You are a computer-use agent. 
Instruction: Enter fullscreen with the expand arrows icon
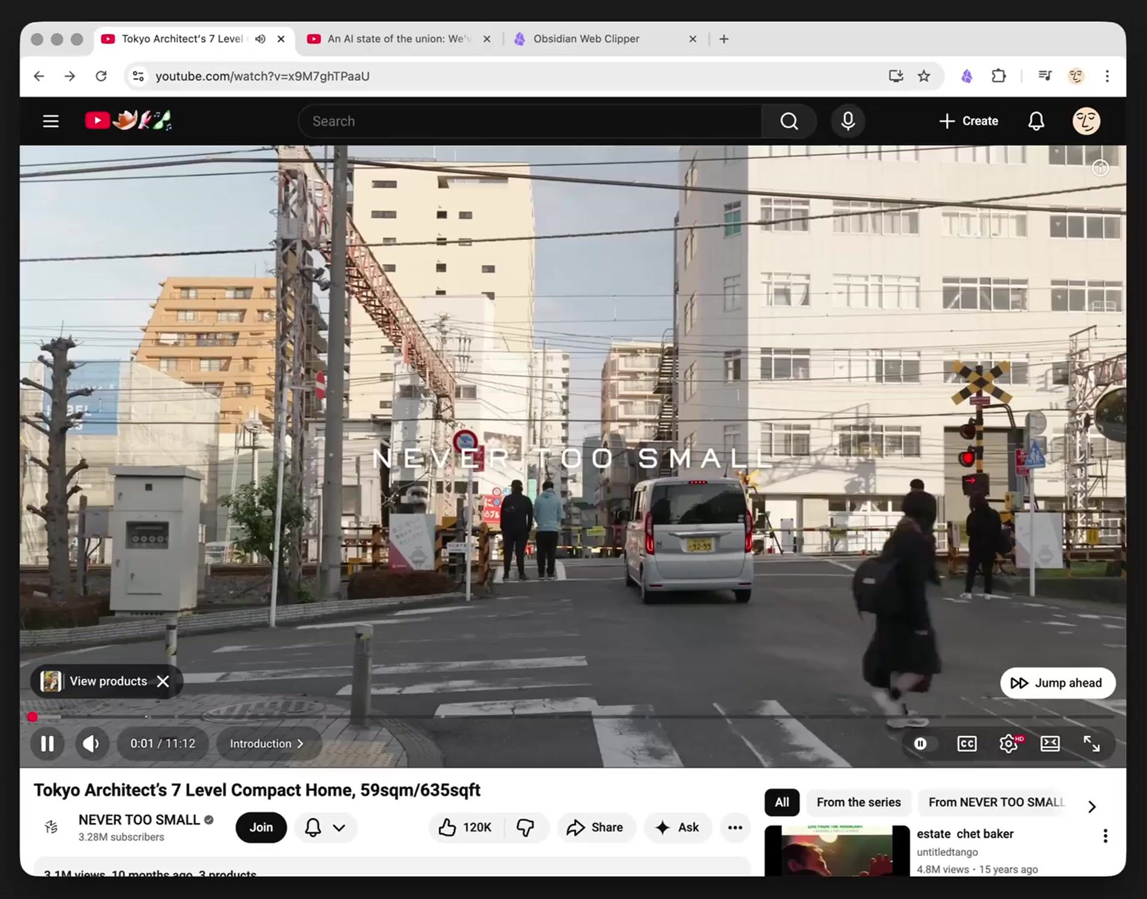[1091, 743]
